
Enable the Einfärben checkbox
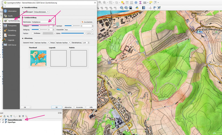[x=33, y=33]
